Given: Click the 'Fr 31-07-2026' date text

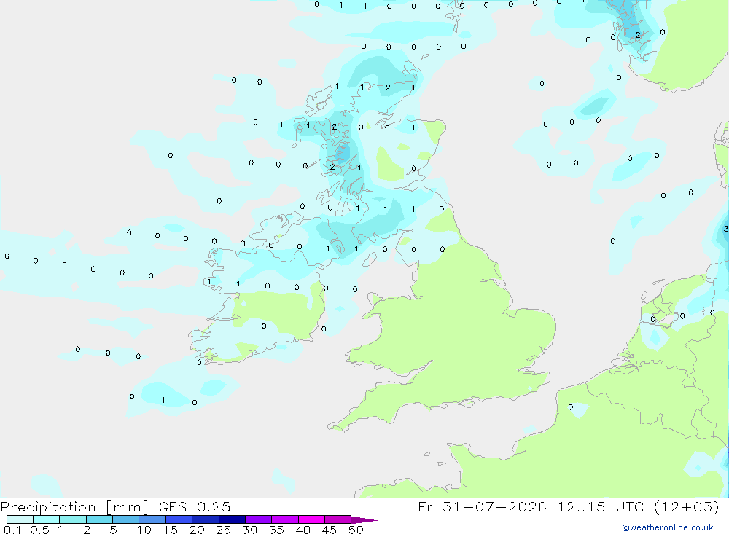Looking at the screenshot, I should click(x=482, y=506).
